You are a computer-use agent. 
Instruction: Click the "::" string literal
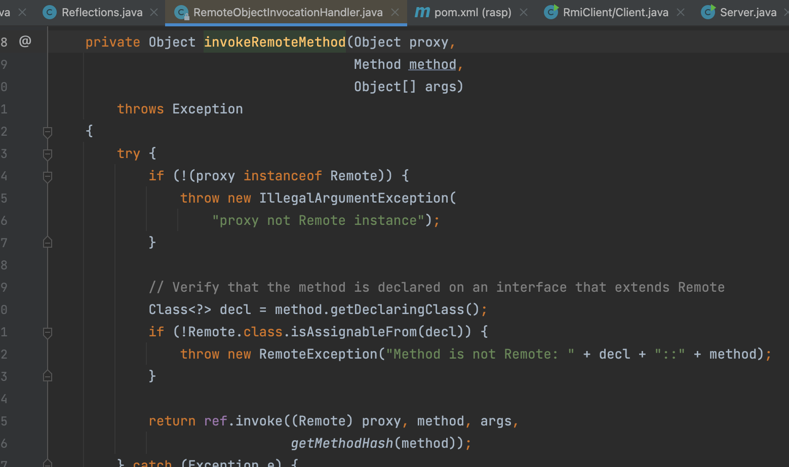(x=669, y=354)
